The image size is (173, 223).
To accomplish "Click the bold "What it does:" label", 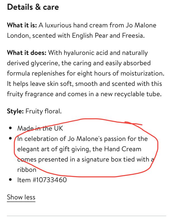I will [x=27, y=53].
